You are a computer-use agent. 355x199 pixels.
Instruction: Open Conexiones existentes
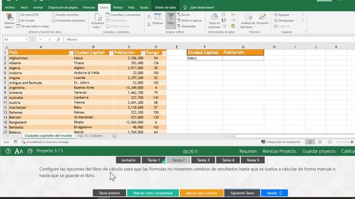point(68,20)
